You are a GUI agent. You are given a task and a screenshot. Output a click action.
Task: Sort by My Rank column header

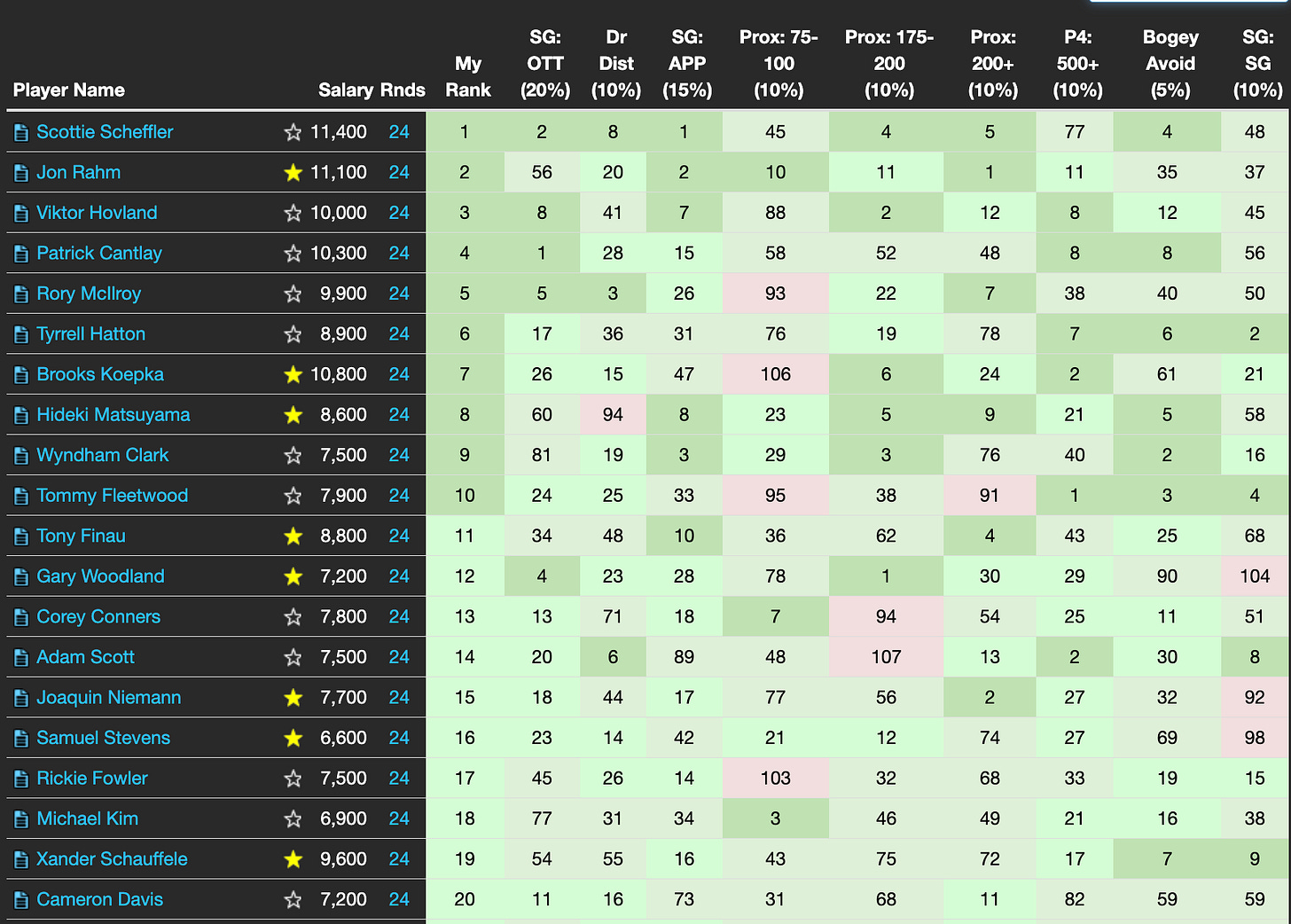468,76
